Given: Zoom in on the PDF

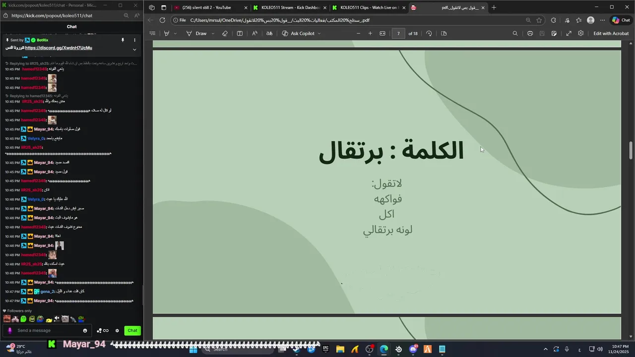Looking at the screenshot, I should pos(370,33).
